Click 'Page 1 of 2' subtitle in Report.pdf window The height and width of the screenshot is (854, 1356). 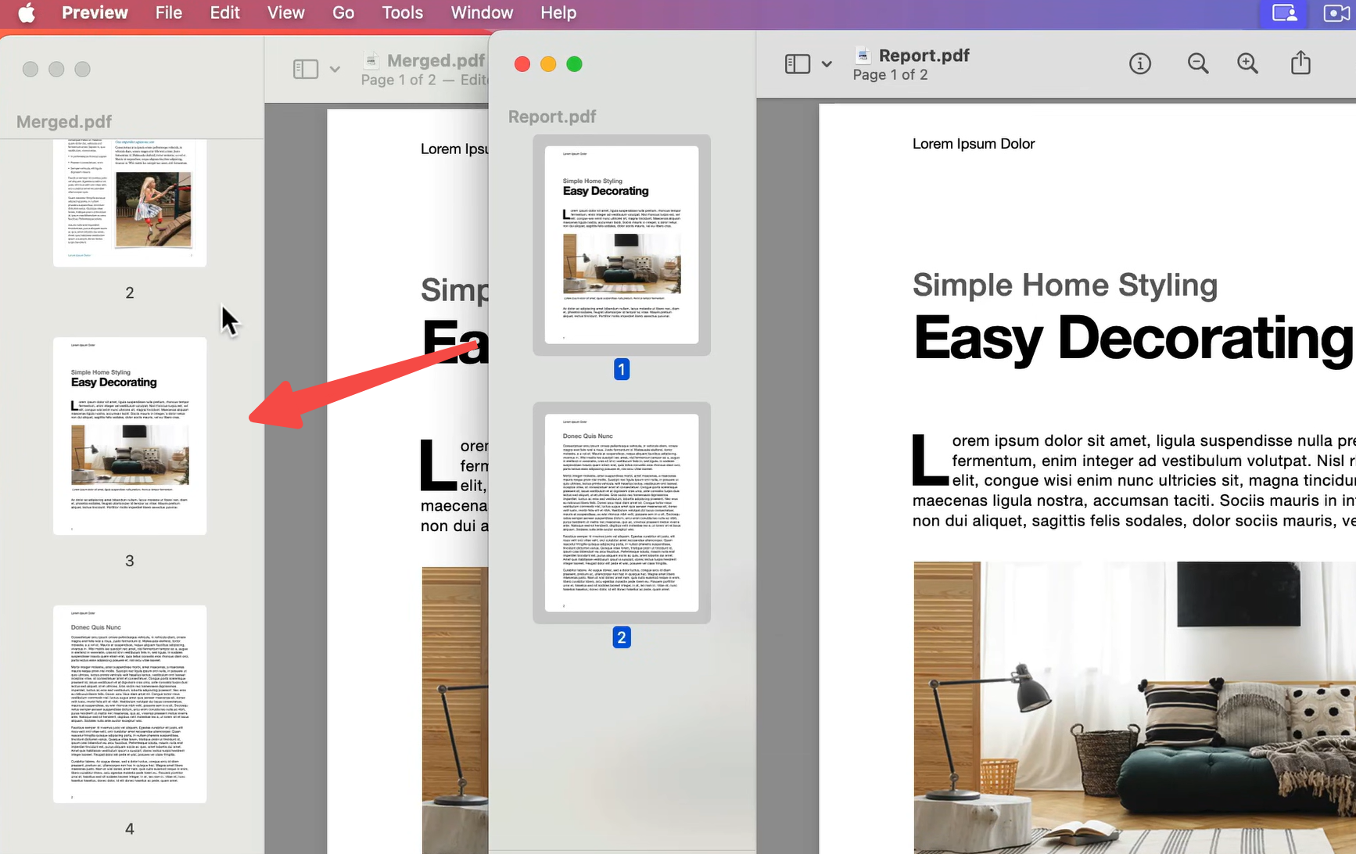[x=890, y=75]
